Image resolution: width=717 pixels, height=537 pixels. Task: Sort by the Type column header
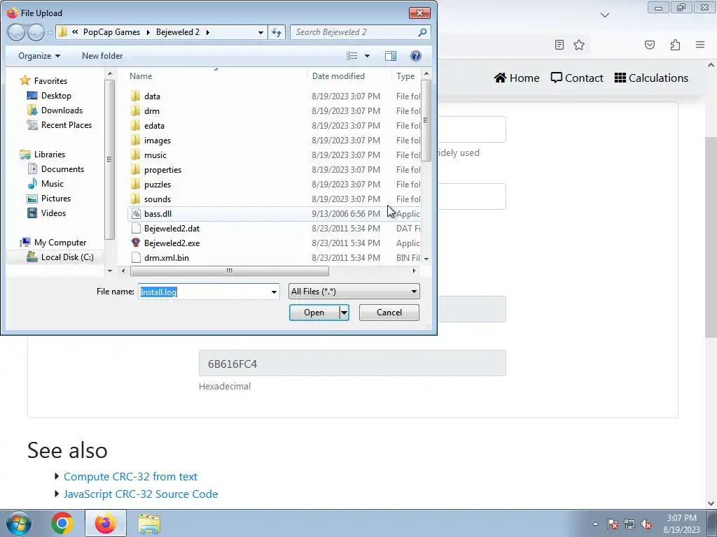coord(406,76)
